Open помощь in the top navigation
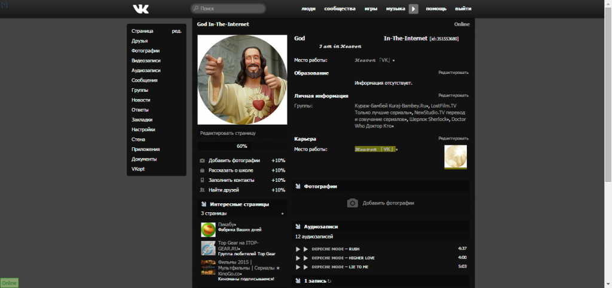 pyautogui.click(x=436, y=8)
